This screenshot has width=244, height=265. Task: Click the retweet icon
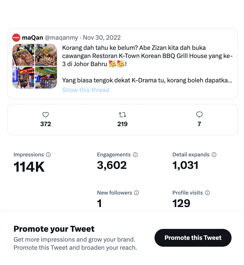[x=123, y=115]
